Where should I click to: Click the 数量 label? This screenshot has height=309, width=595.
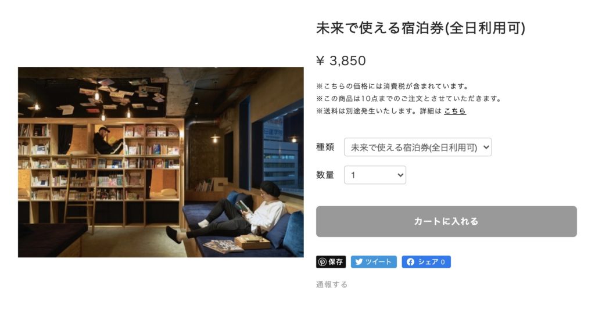point(325,175)
